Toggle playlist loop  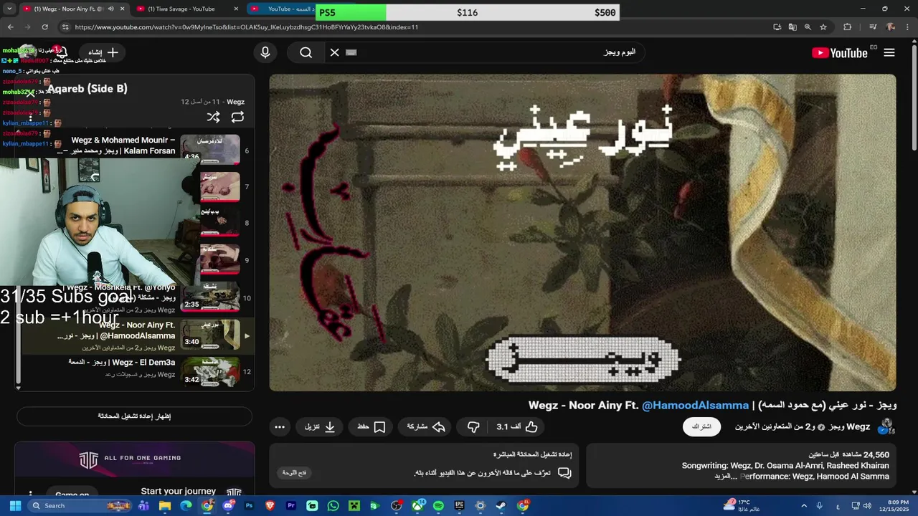[237, 117]
